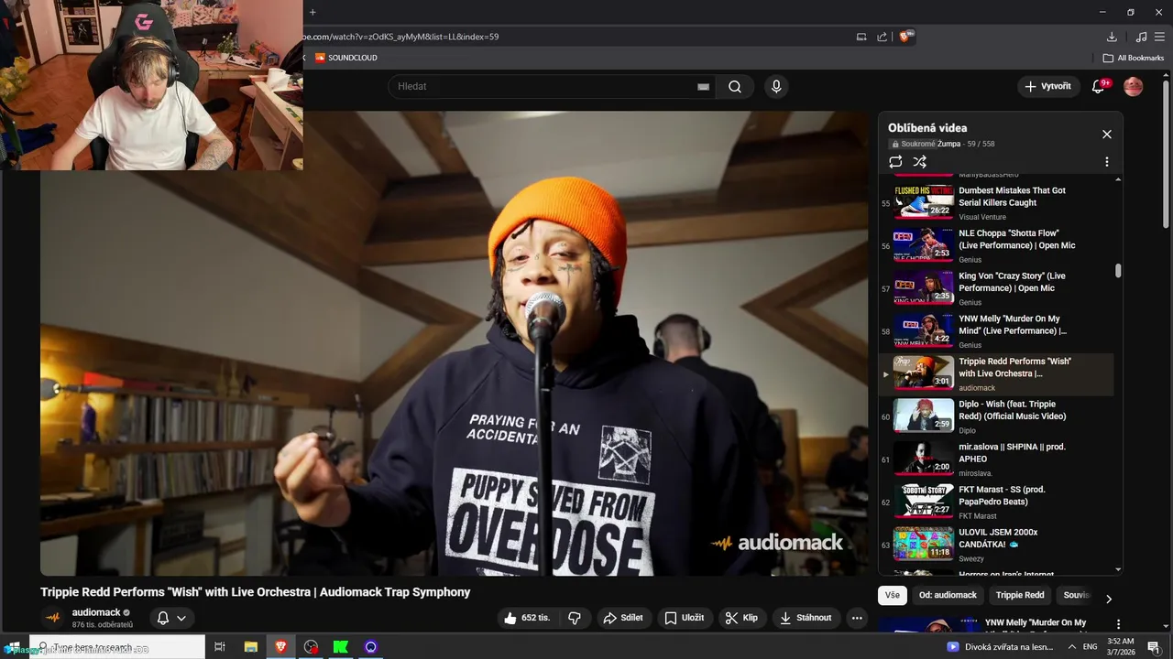Click the install/cast screen icon in address bar
The height and width of the screenshot is (659, 1173).
click(861, 37)
